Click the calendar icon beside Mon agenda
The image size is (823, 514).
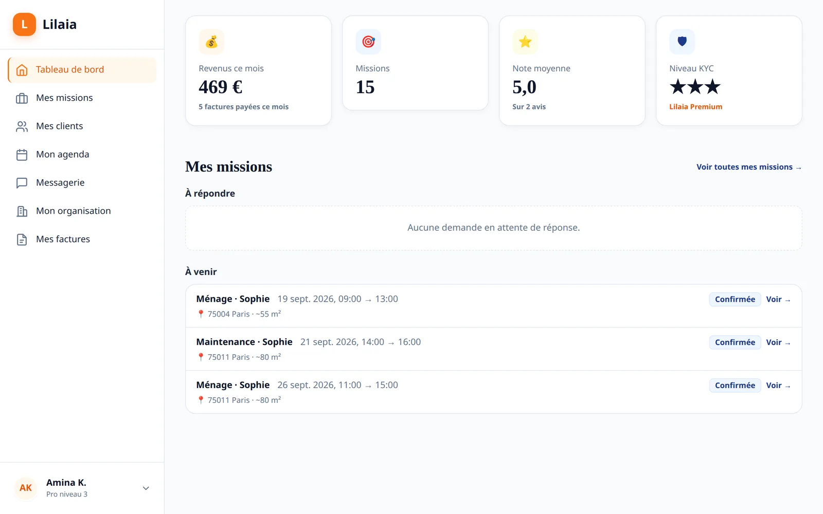coord(22,155)
